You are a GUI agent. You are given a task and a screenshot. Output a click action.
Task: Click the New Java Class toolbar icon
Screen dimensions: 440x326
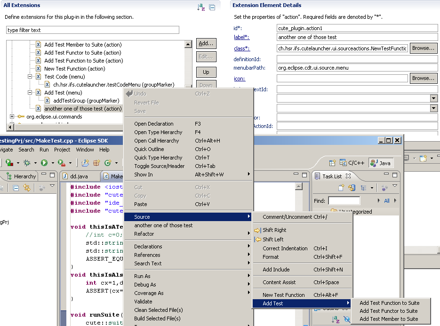tap(107, 163)
